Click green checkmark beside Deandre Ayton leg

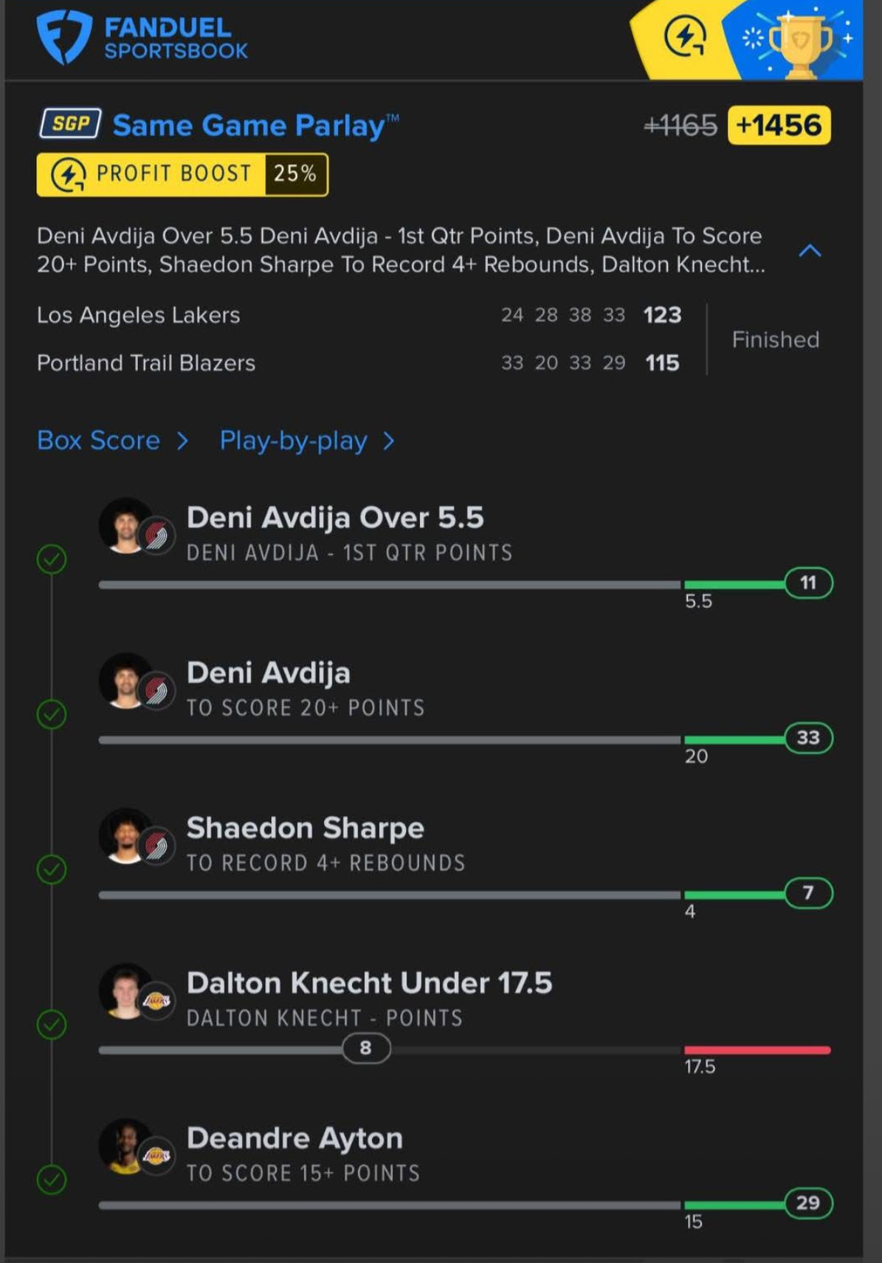[52, 1180]
